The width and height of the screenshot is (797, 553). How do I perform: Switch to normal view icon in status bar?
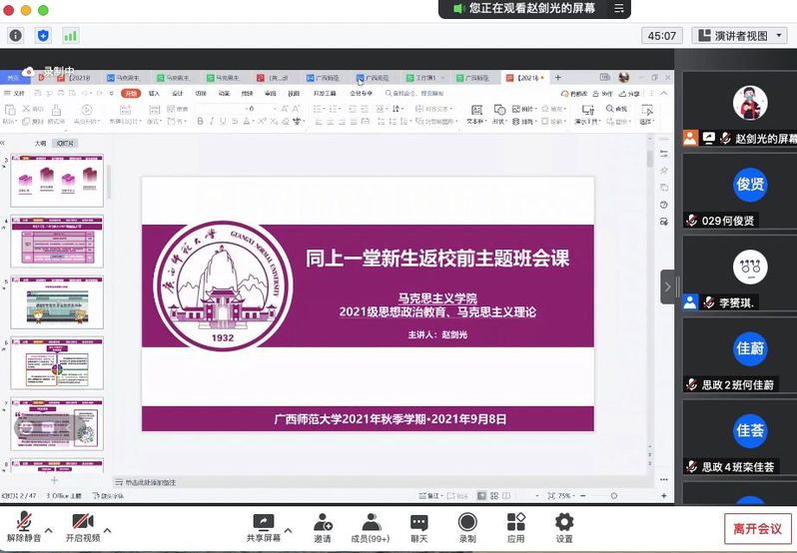coord(481,496)
